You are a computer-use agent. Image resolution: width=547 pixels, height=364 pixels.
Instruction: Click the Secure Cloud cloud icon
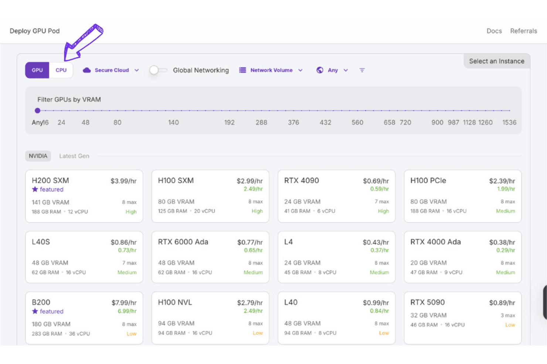click(86, 70)
